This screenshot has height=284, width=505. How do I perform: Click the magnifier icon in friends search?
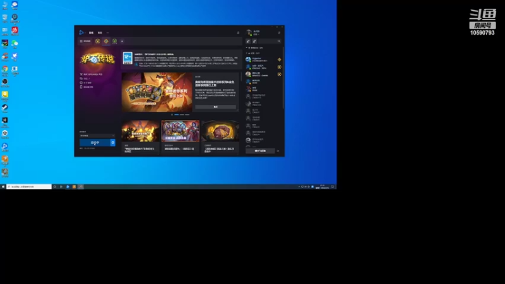click(279, 41)
